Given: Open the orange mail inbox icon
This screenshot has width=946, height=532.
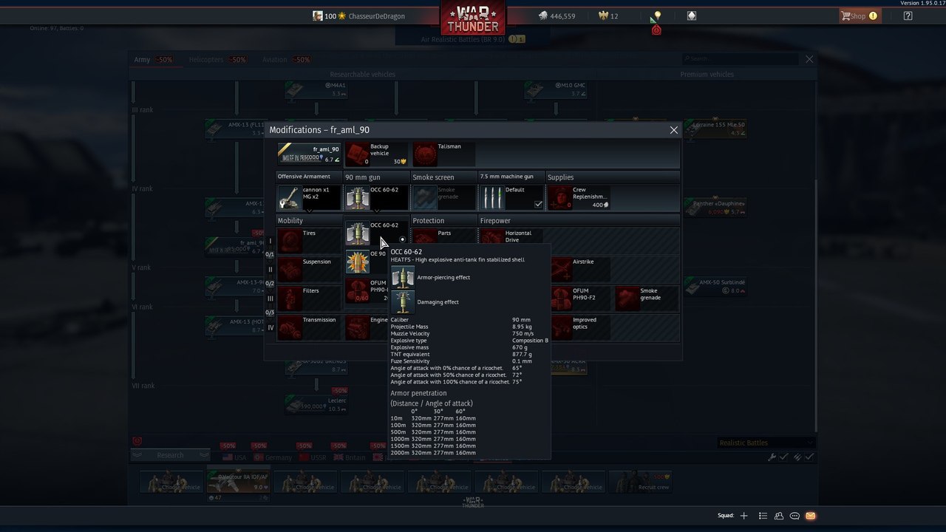Looking at the screenshot, I should [x=810, y=516].
